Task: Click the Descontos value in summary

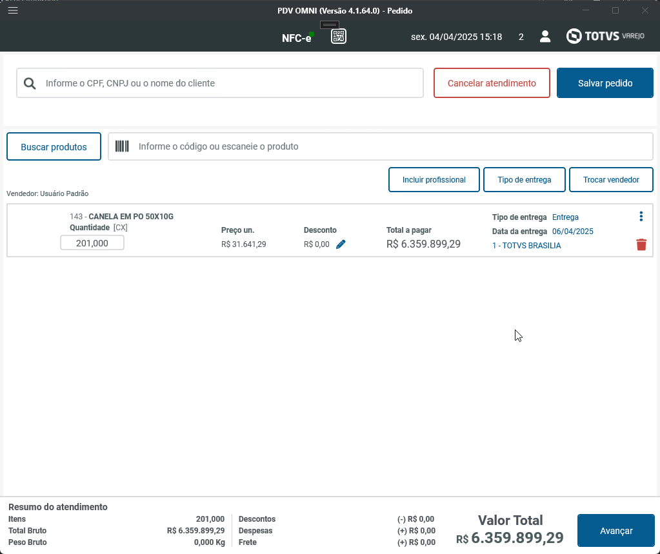Action: click(x=416, y=519)
